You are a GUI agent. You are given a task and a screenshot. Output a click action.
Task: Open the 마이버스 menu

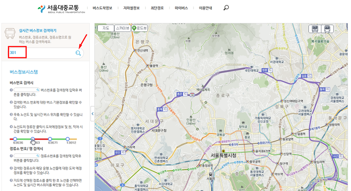[182, 8]
